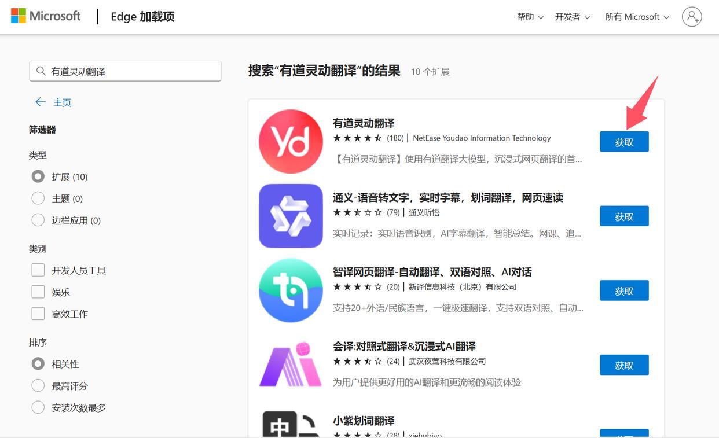This screenshot has width=719, height=438.
Task: Sort results by 最高评分
Action: tap(38, 386)
